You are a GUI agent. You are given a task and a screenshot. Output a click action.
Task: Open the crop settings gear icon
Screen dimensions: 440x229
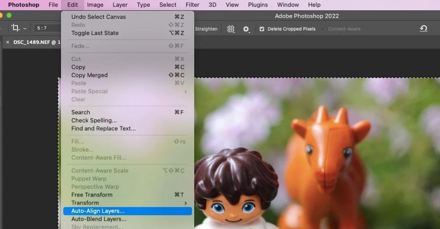click(246, 29)
